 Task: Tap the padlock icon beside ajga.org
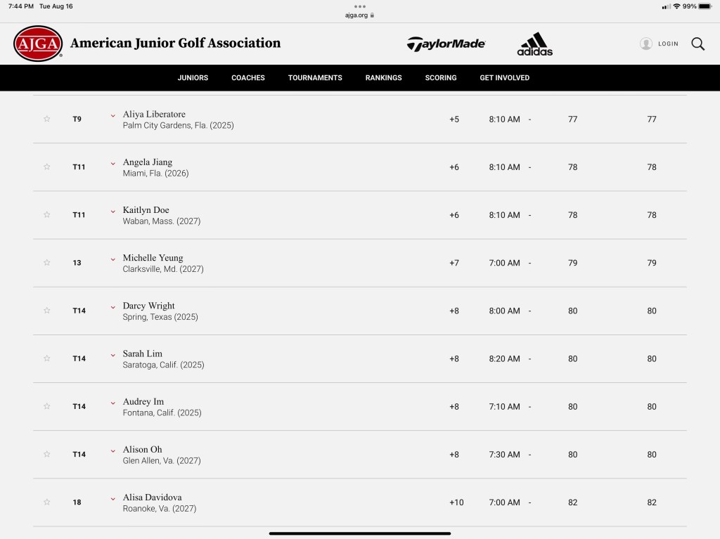tap(373, 15)
